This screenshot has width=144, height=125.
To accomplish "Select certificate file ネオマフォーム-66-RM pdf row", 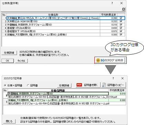I will [x=67, y=104].
